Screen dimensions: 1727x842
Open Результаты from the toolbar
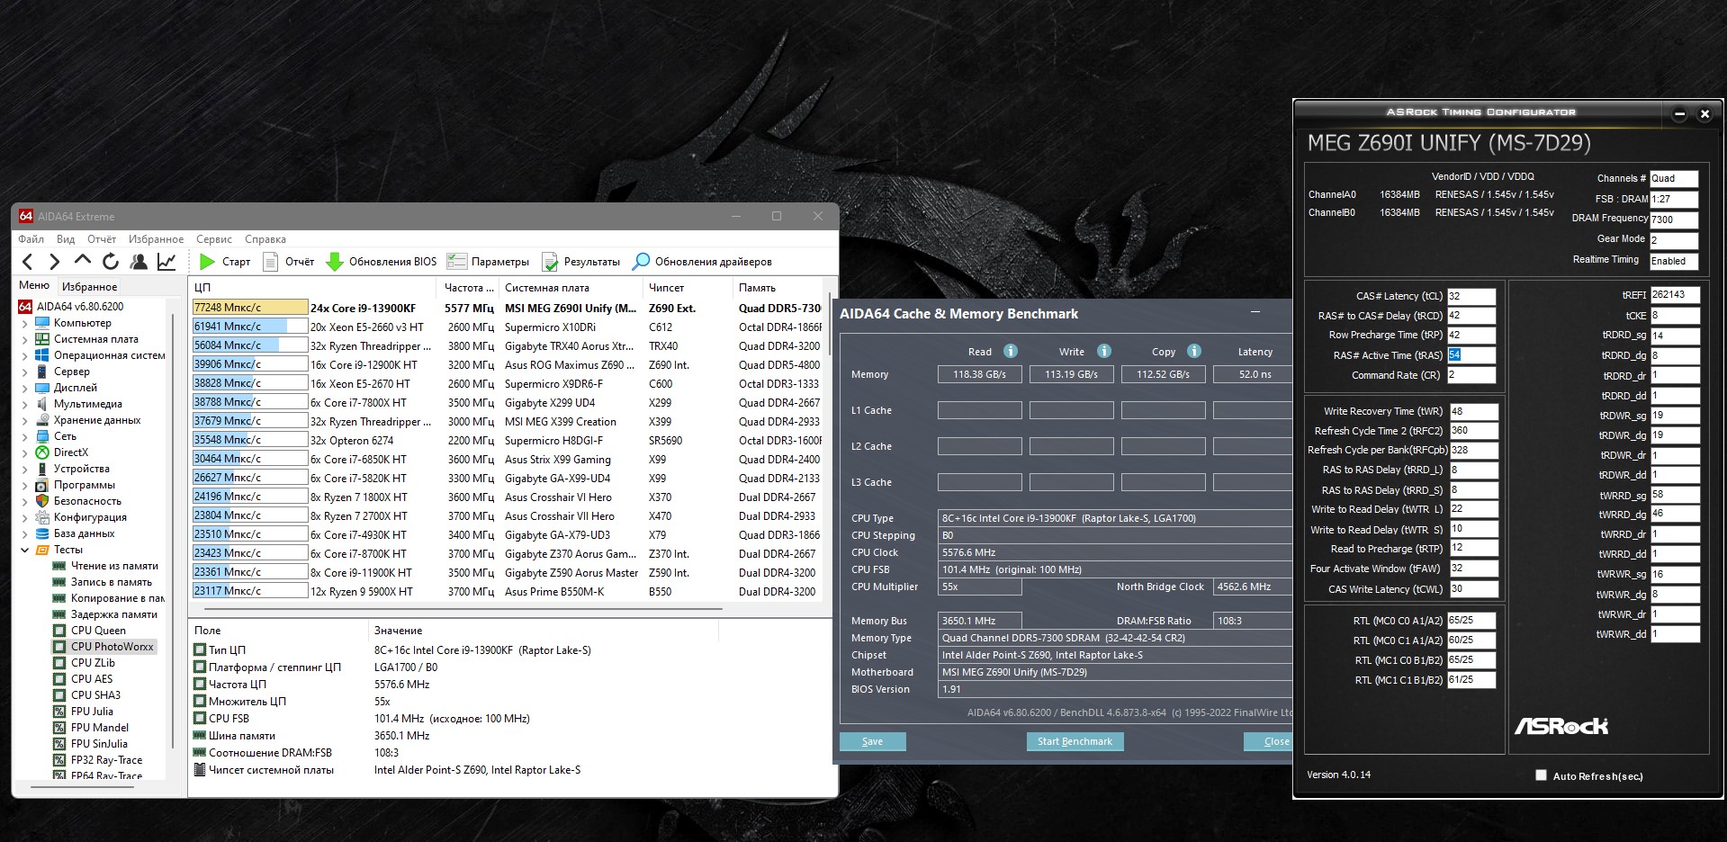tap(580, 262)
